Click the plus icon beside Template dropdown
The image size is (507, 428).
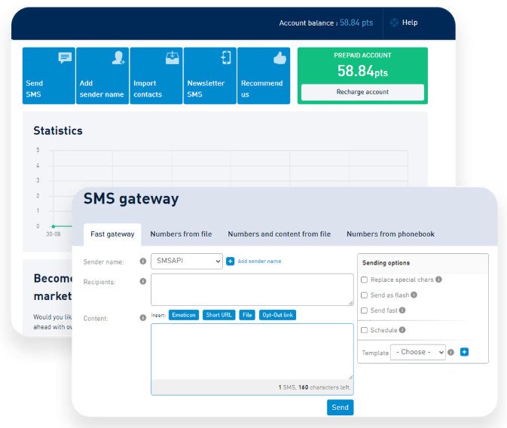[x=465, y=352]
